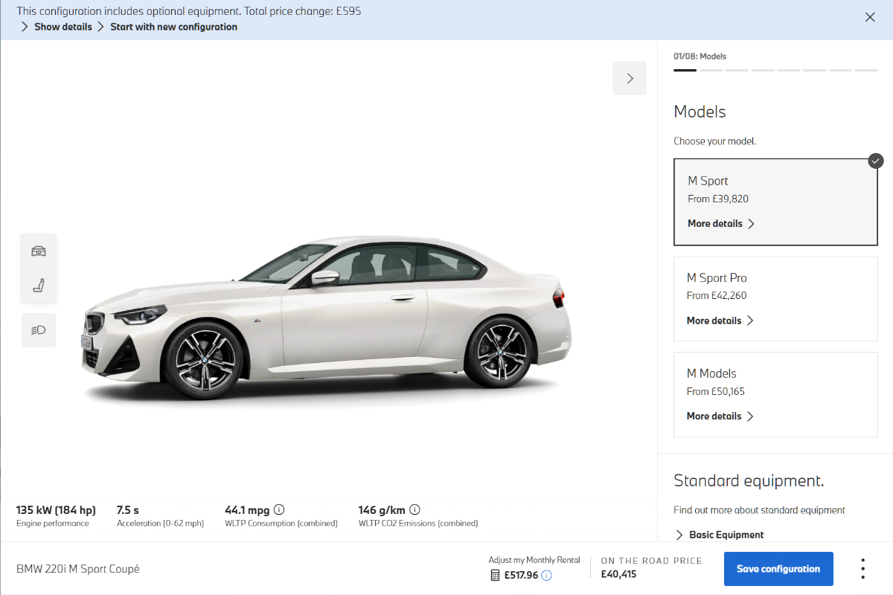
Task: Select the M Sport model
Action: point(775,190)
